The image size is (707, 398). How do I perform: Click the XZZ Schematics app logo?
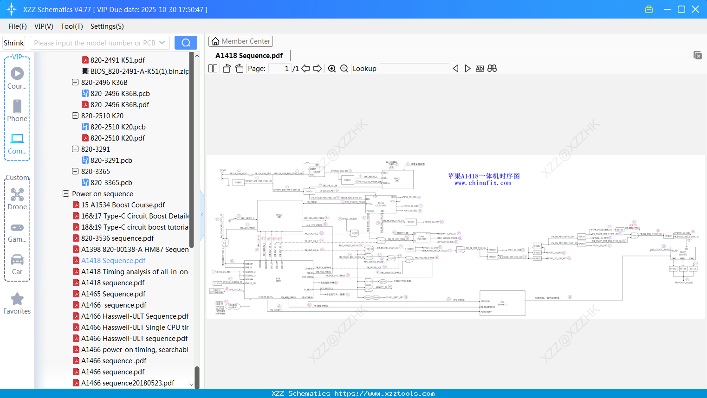[12, 9]
